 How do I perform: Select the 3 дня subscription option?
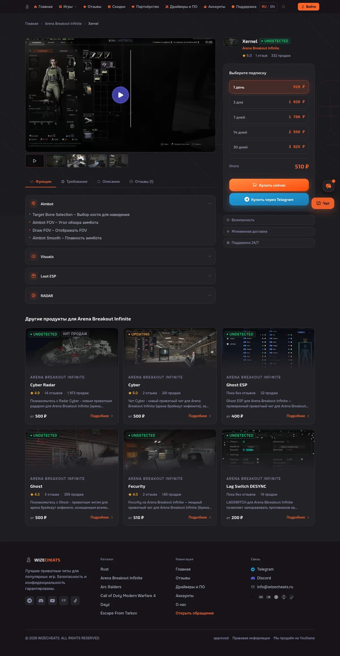point(269,102)
